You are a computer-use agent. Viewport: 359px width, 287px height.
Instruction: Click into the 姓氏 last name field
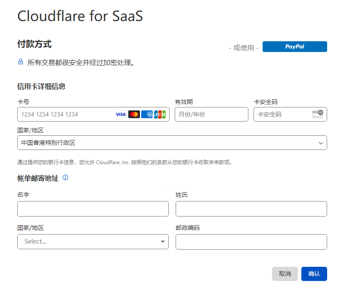click(x=251, y=209)
